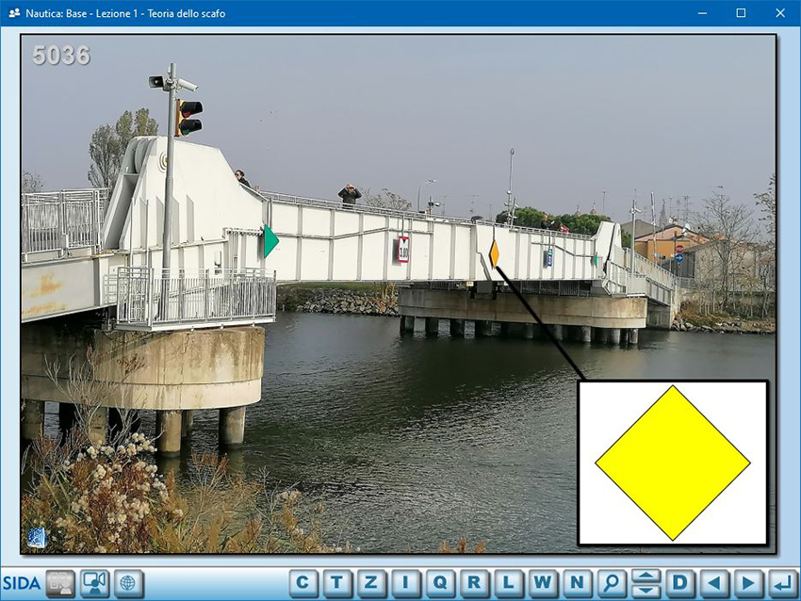Click the video lesson camera icon
The image size is (801, 601).
pos(94,583)
